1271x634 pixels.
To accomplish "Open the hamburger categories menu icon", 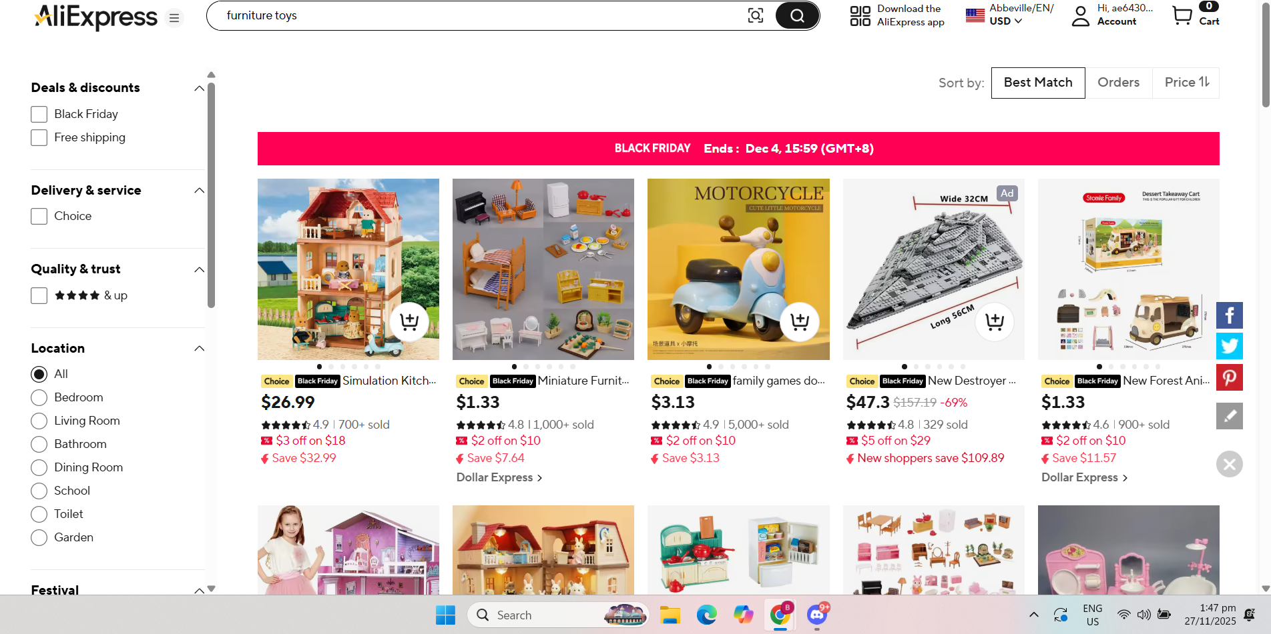I will (174, 18).
